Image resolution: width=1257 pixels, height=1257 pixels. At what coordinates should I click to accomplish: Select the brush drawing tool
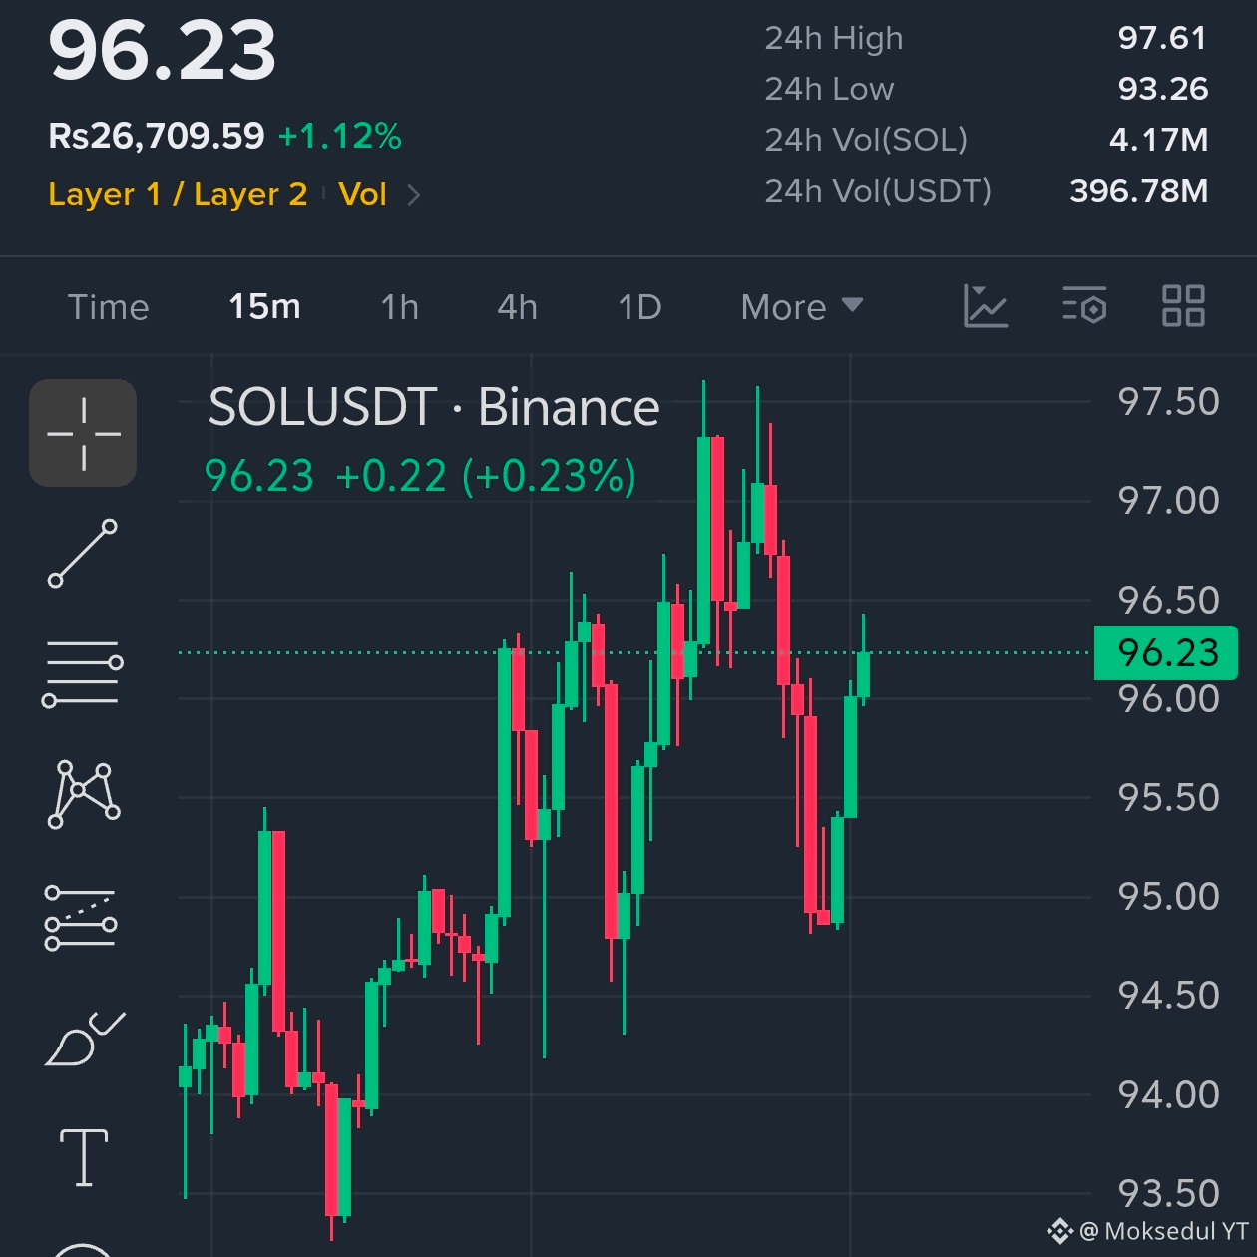tap(85, 1039)
